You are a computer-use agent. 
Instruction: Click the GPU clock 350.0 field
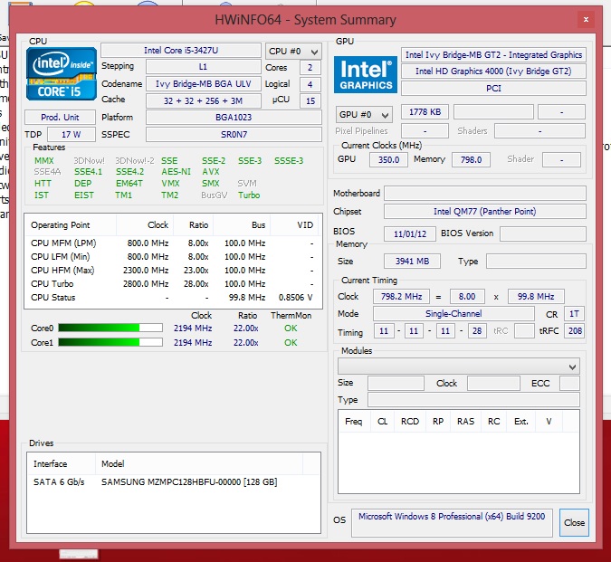(x=388, y=159)
